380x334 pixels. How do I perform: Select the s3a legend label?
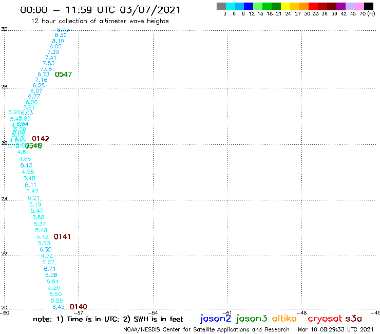coord(353,319)
